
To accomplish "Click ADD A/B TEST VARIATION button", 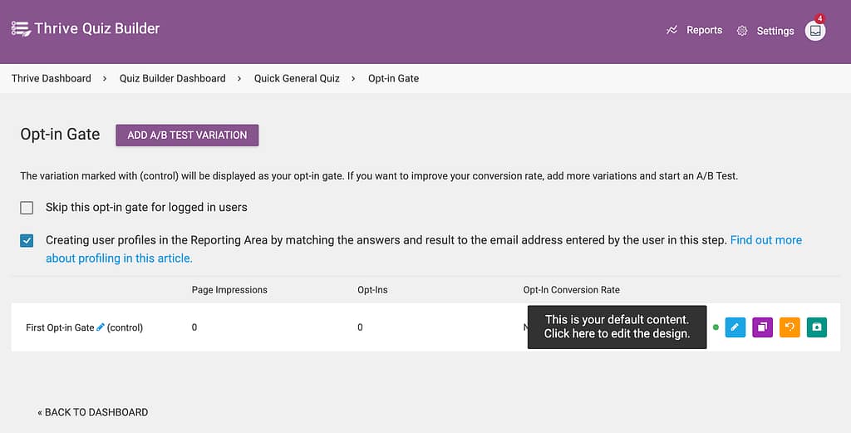I will click(x=187, y=135).
